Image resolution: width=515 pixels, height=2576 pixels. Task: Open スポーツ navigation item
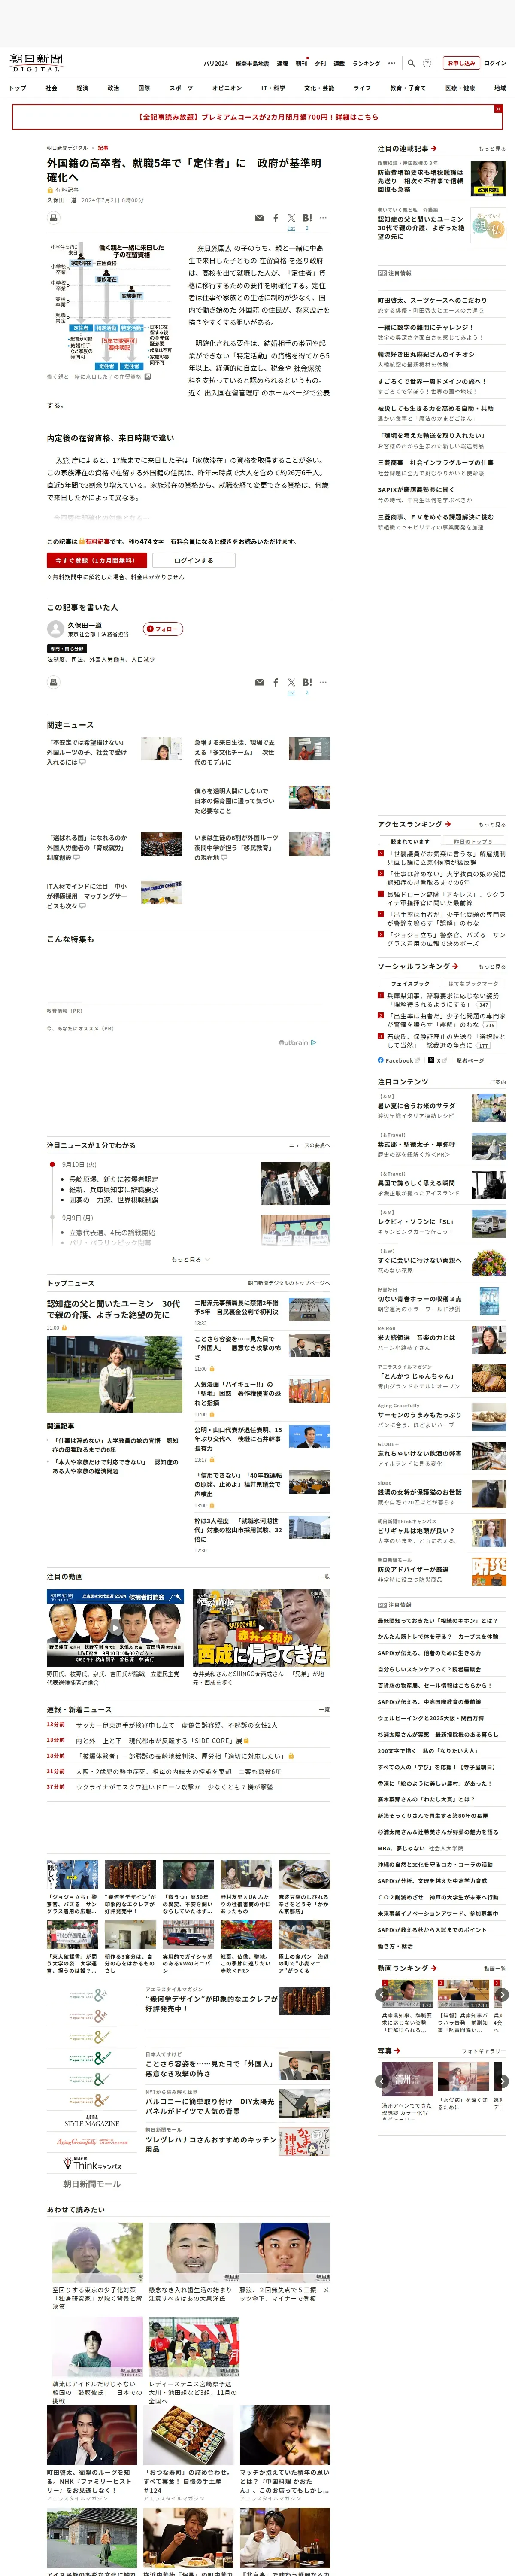pos(181,88)
